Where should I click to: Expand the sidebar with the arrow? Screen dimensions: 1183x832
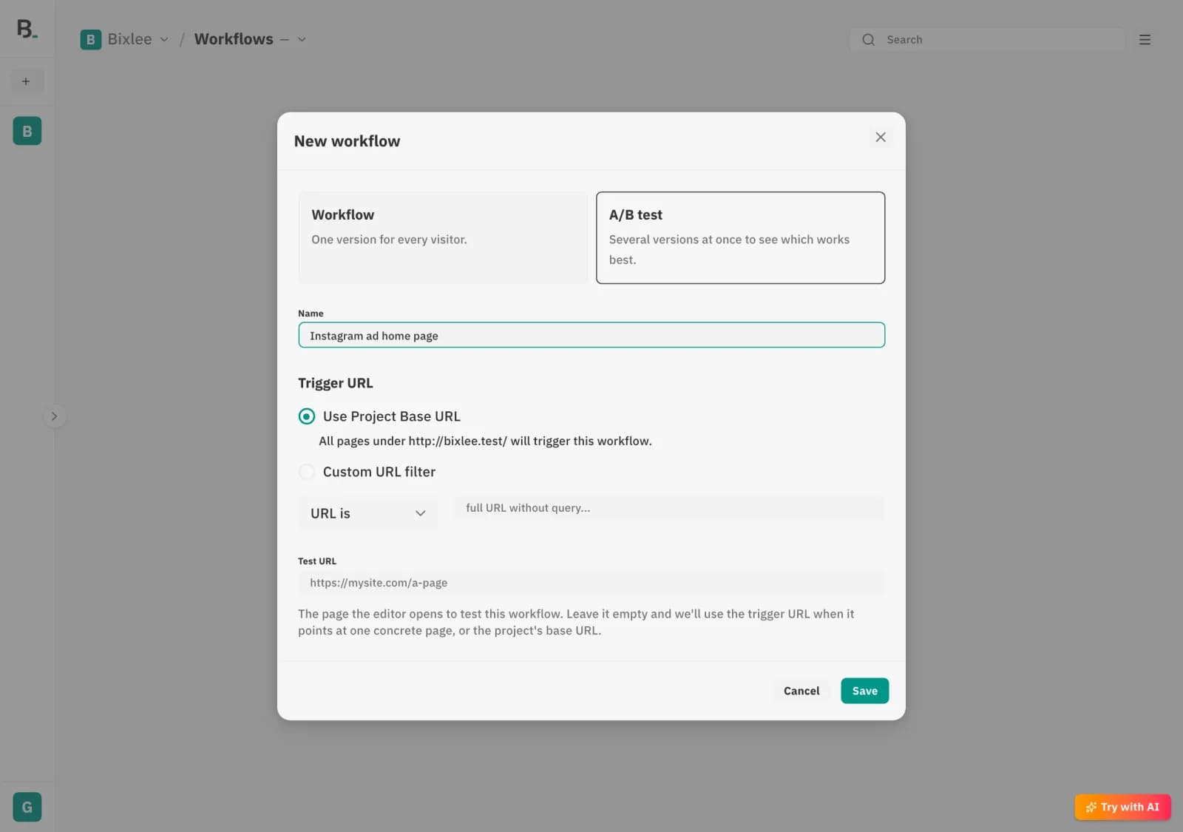(x=54, y=416)
